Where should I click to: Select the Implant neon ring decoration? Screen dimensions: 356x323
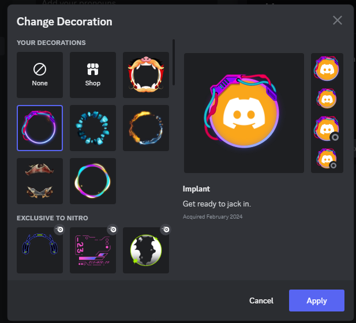pos(40,128)
